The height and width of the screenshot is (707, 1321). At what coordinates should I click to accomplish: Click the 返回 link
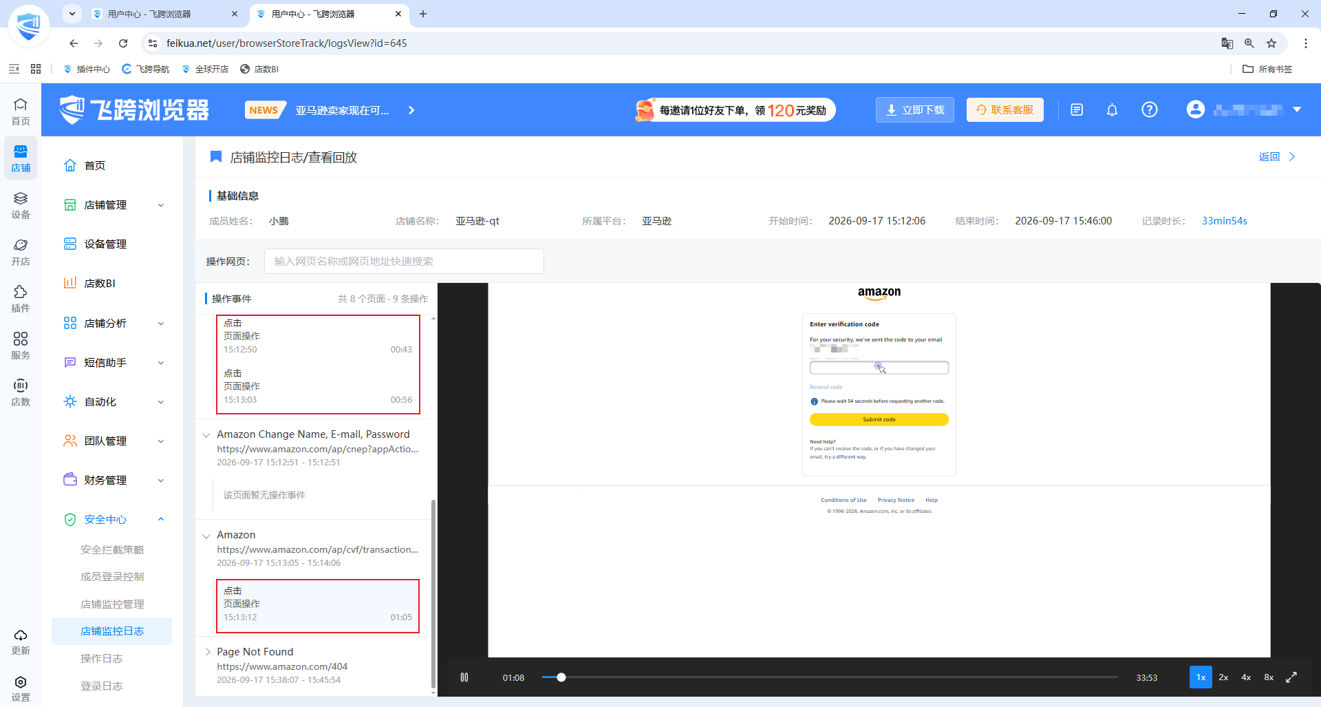tap(1277, 157)
